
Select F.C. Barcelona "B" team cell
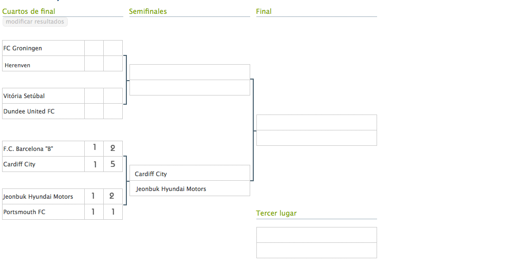pyautogui.click(x=43, y=149)
